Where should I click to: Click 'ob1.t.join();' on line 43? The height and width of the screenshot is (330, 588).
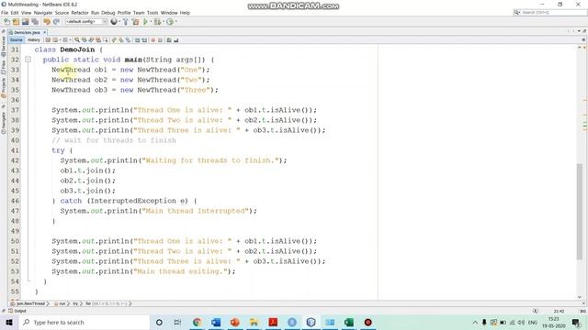[x=88, y=170]
